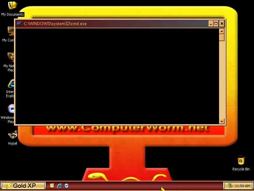This screenshot has height=191, width=254.
Task: Close the cmd.exe window
Action: tap(222, 24)
